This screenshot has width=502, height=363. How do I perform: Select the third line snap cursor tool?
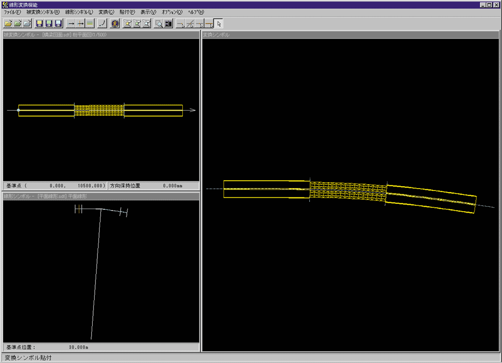[x=200, y=24]
